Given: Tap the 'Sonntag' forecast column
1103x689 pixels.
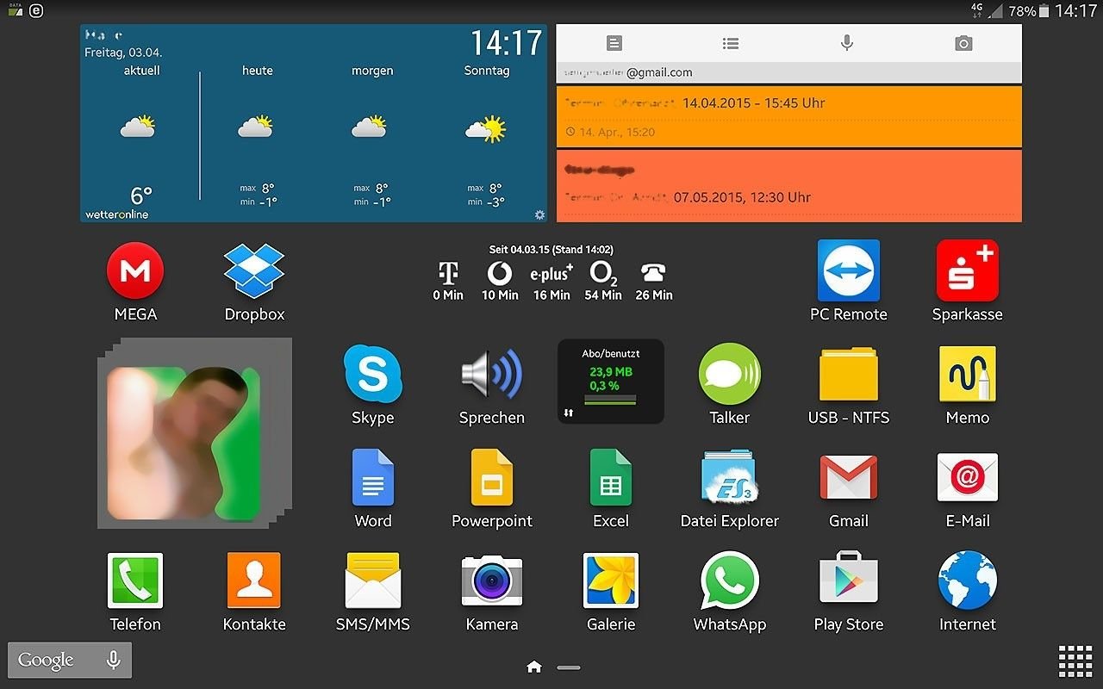Looking at the screenshot, I should coord(487,138).
